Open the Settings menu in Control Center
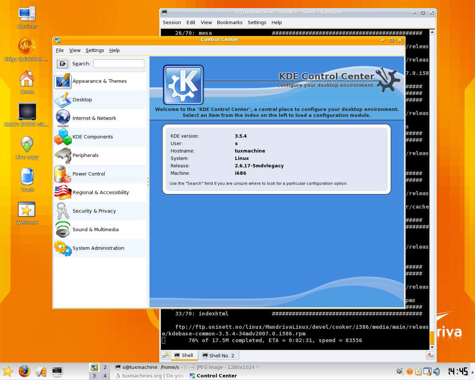This screenshot has width=475, height=380. (x=95, y=50)
